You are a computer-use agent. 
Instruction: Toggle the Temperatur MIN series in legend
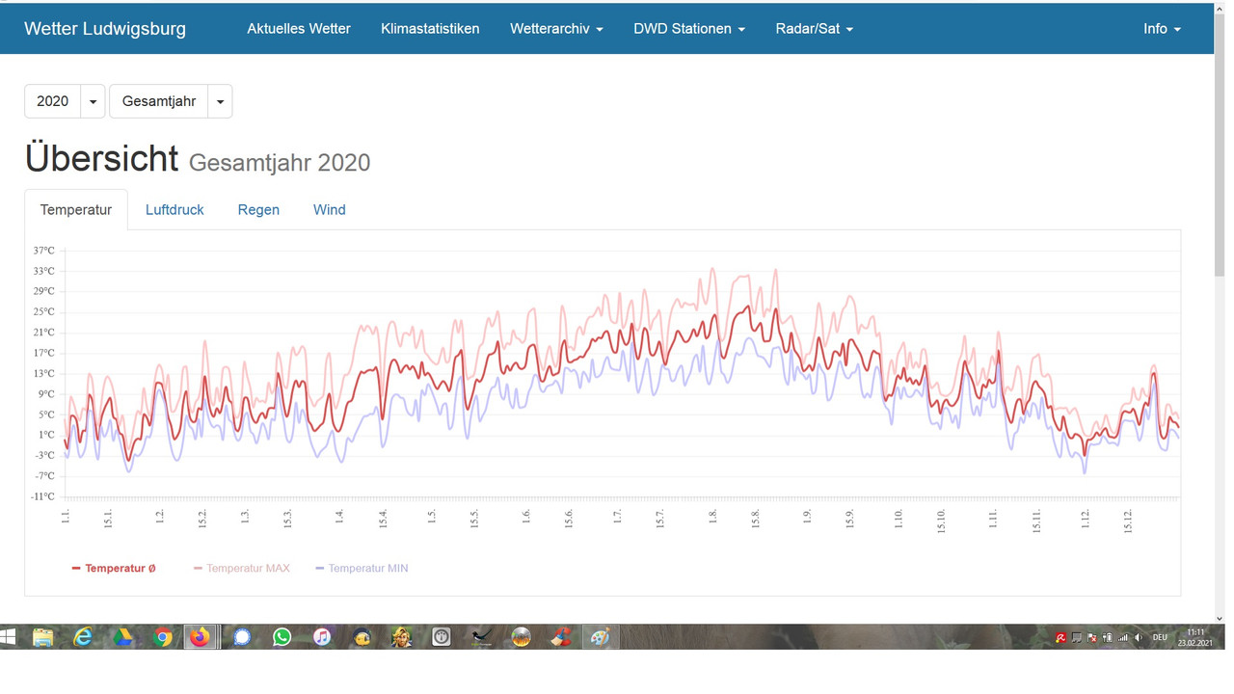coord(362,569)
